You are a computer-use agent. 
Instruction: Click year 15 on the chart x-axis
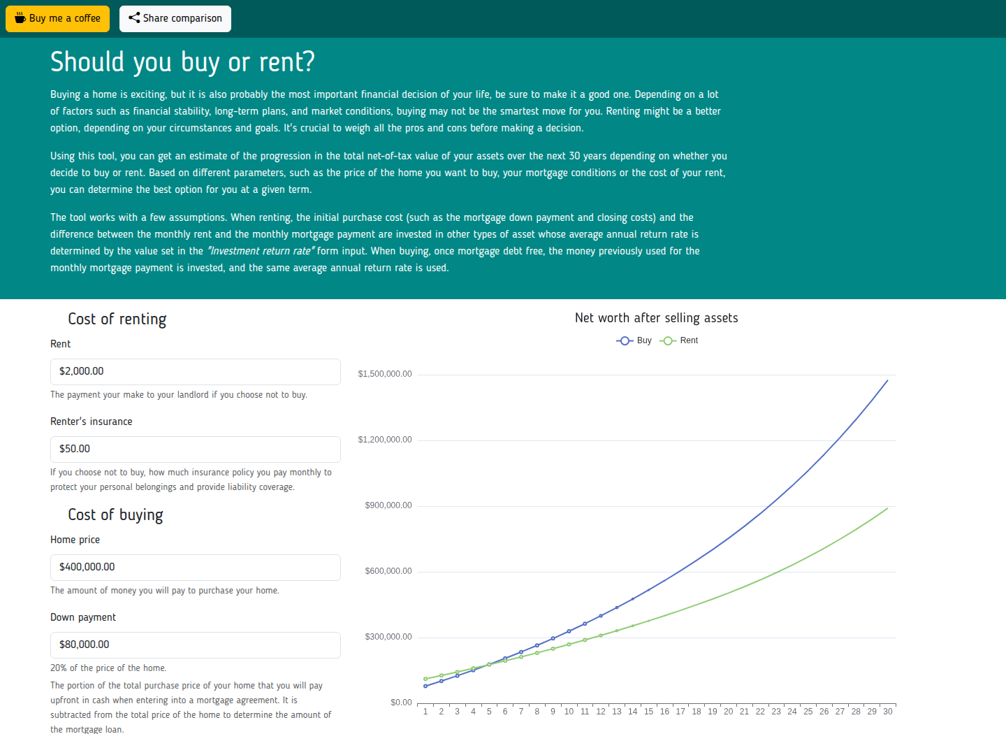point(649,712)
